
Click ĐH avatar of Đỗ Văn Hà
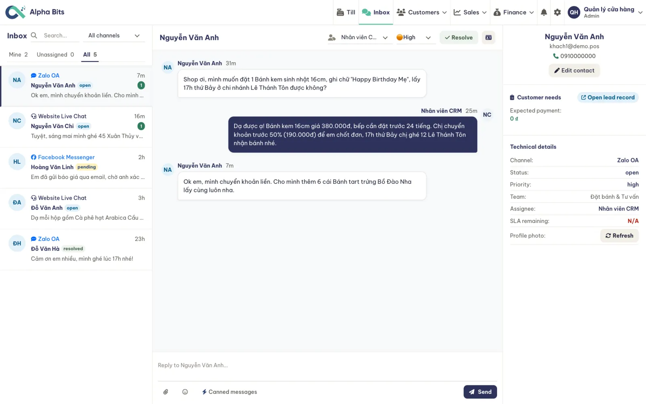17,243
